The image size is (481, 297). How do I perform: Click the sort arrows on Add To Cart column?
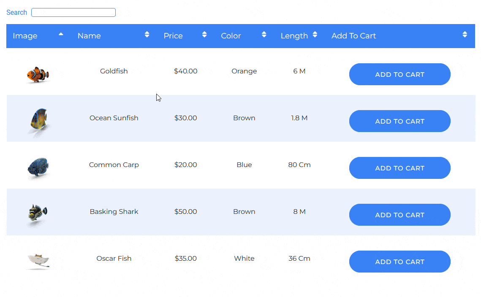point(465,35)
